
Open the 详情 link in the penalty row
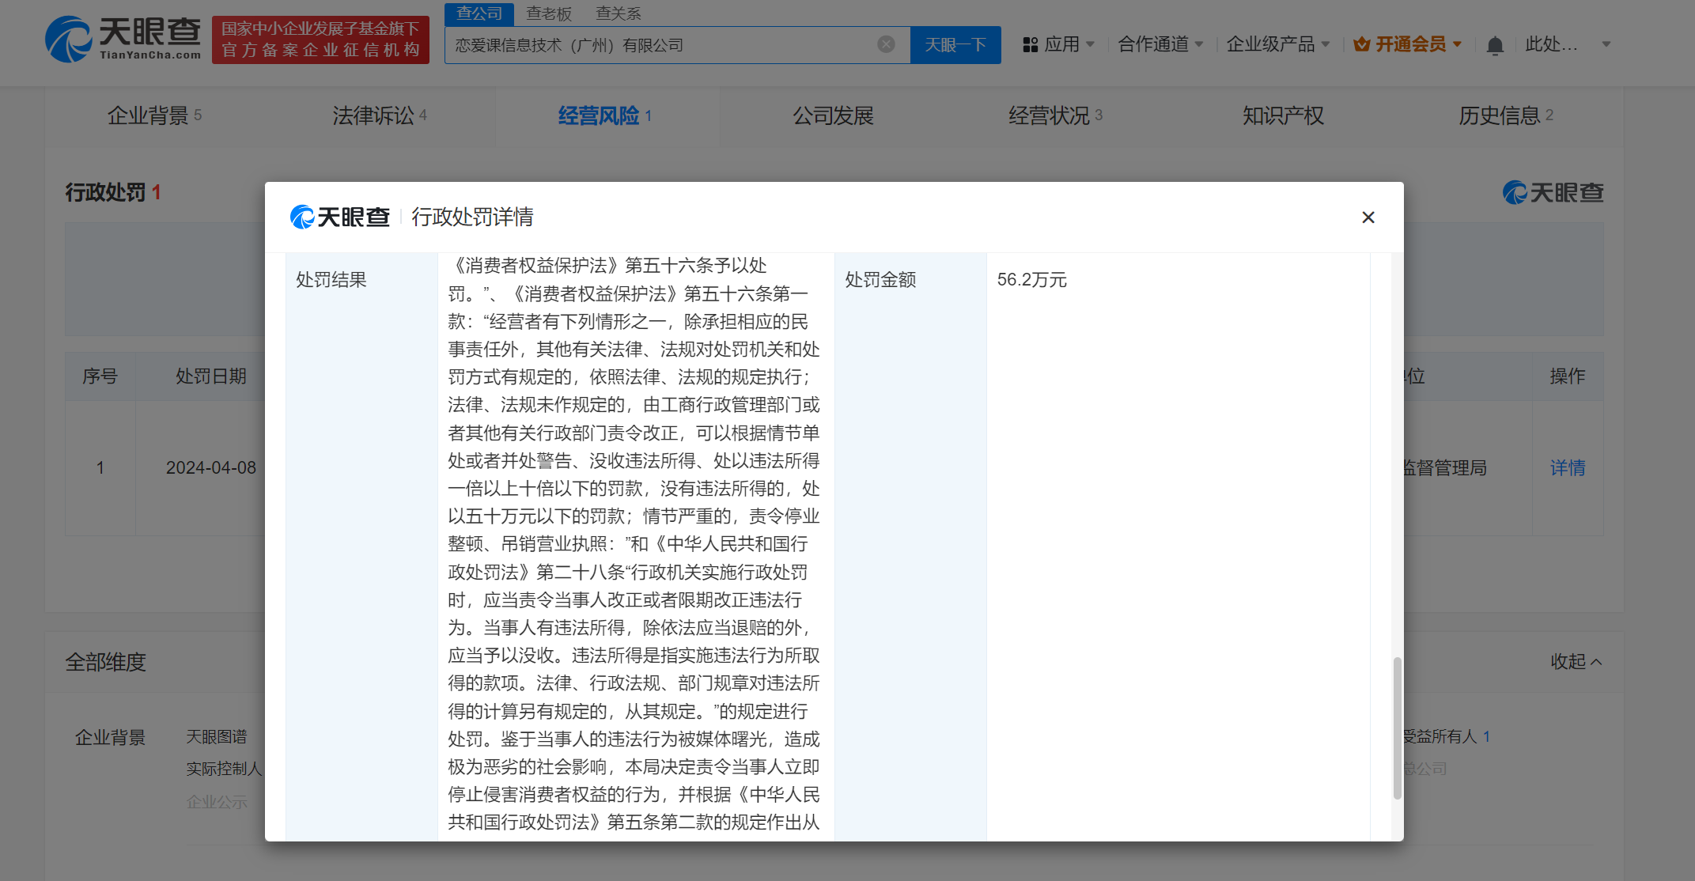click(1567, 467)
